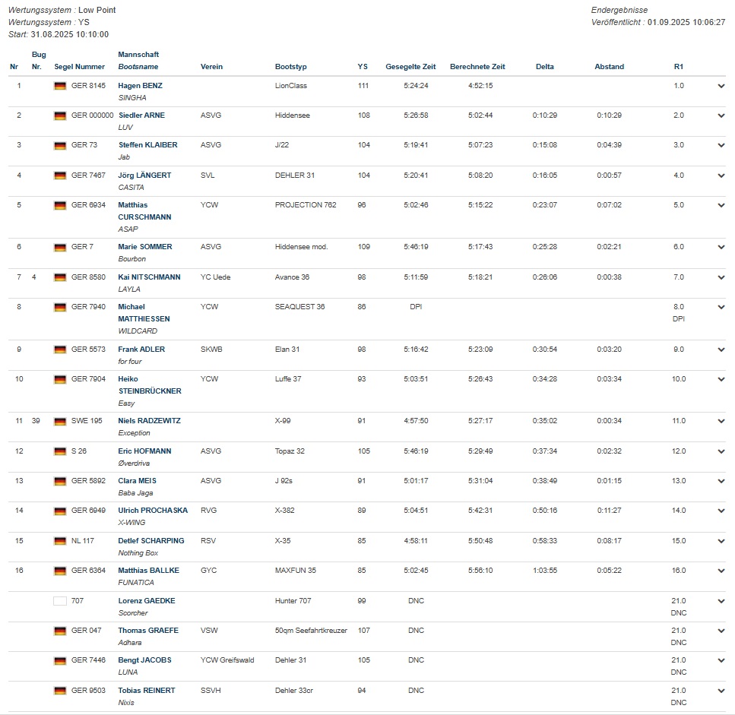This screenshot has height=715, width=735.
Task: Click the flag next to S 26
Action: [60, 451]
